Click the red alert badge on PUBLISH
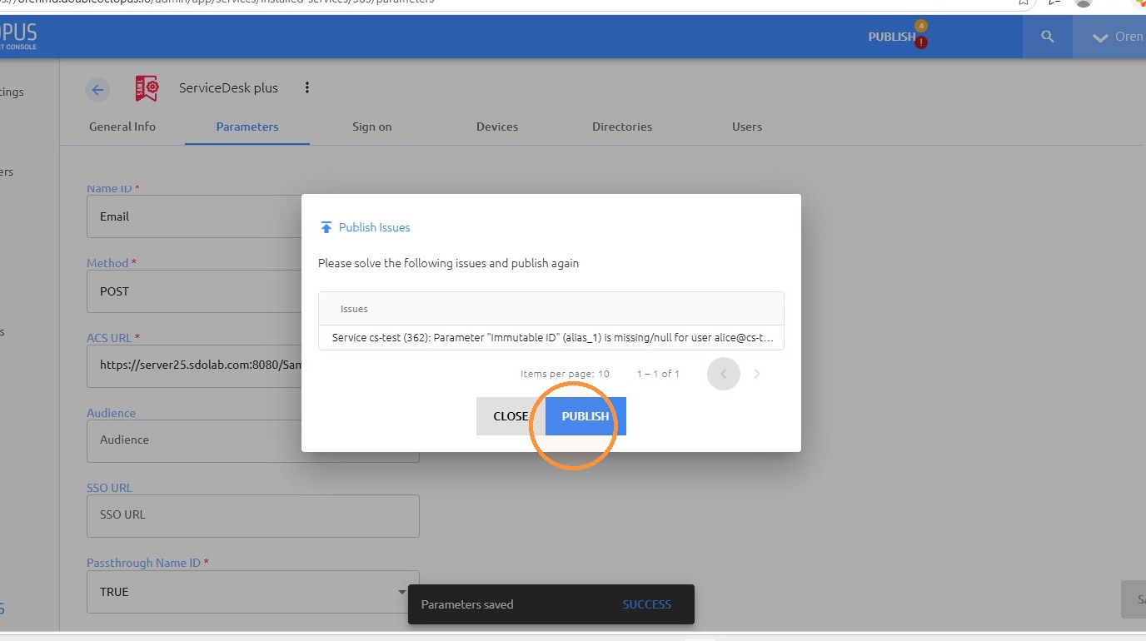The image size is (1146, 641). [x=921, y=42]
